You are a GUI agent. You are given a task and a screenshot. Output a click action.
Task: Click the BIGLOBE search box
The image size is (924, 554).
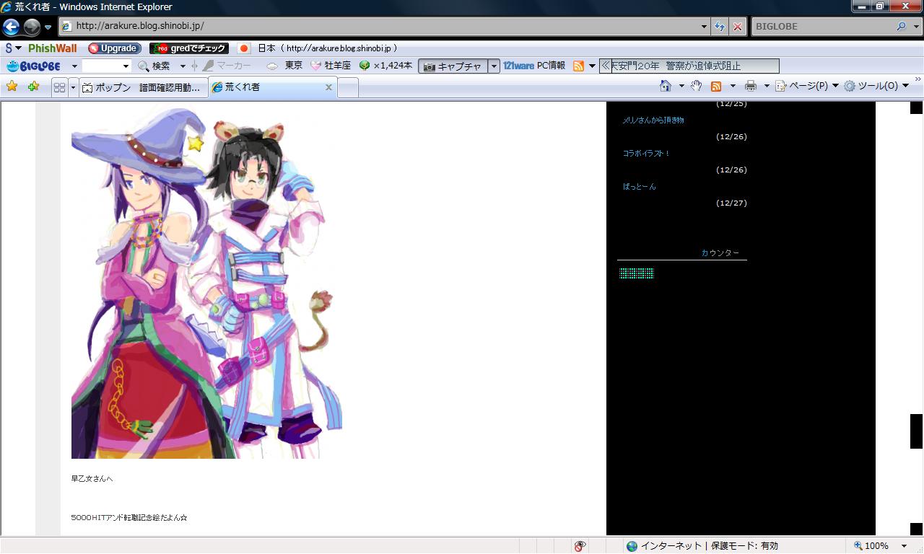[x=822, y=27]
